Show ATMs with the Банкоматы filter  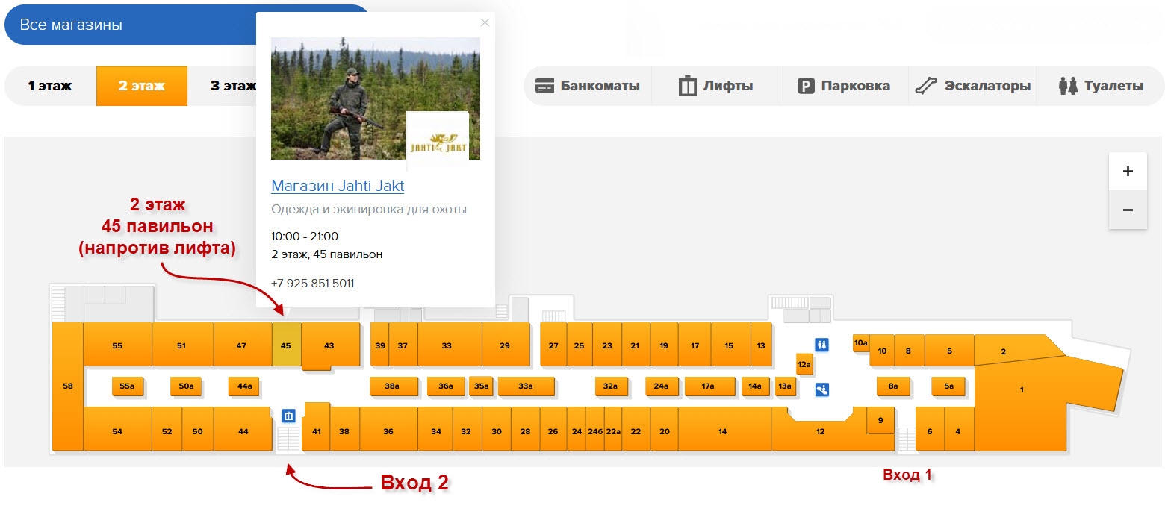(588, 86)
